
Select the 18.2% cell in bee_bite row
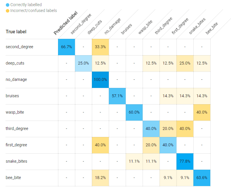point(100,178)
